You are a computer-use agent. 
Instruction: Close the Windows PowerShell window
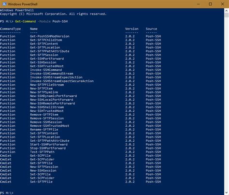click(223, 4)
